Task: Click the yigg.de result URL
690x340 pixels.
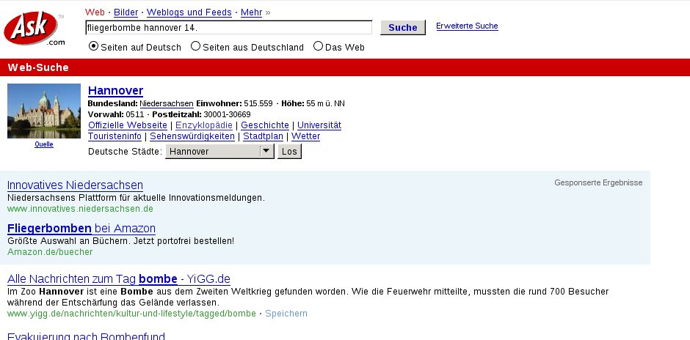Action: tap(131, 314)
